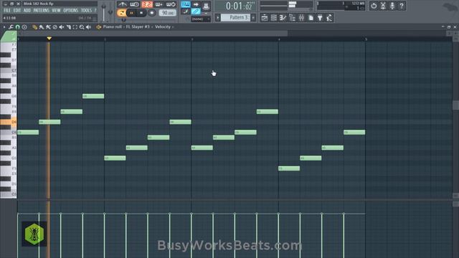Click the tempo tapper icon
This screenshot has height=258, width=459.
(x=329, y=18)
